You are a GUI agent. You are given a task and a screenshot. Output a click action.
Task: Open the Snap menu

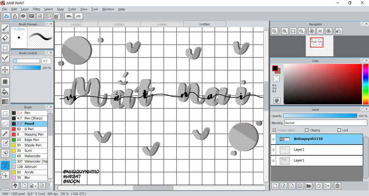click(61, 9)
